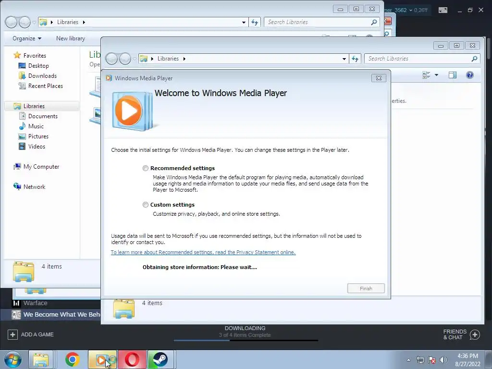Click the Videos filmstrip icon

pos(22,146)
